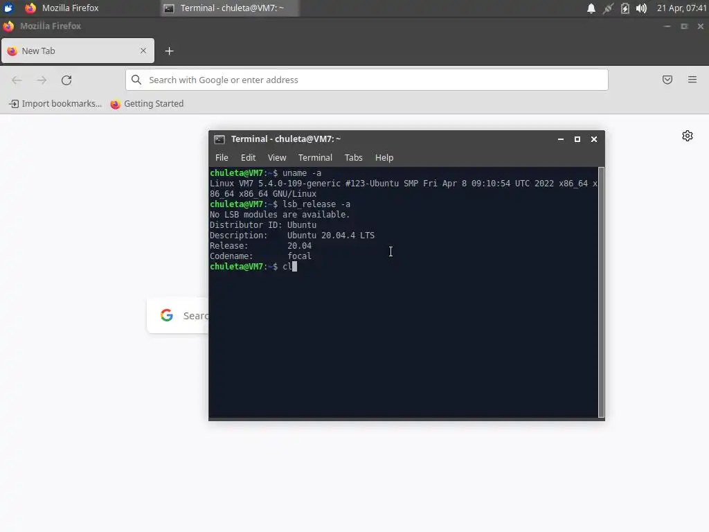Click the volume speaker tray icon

pos(641,8)
